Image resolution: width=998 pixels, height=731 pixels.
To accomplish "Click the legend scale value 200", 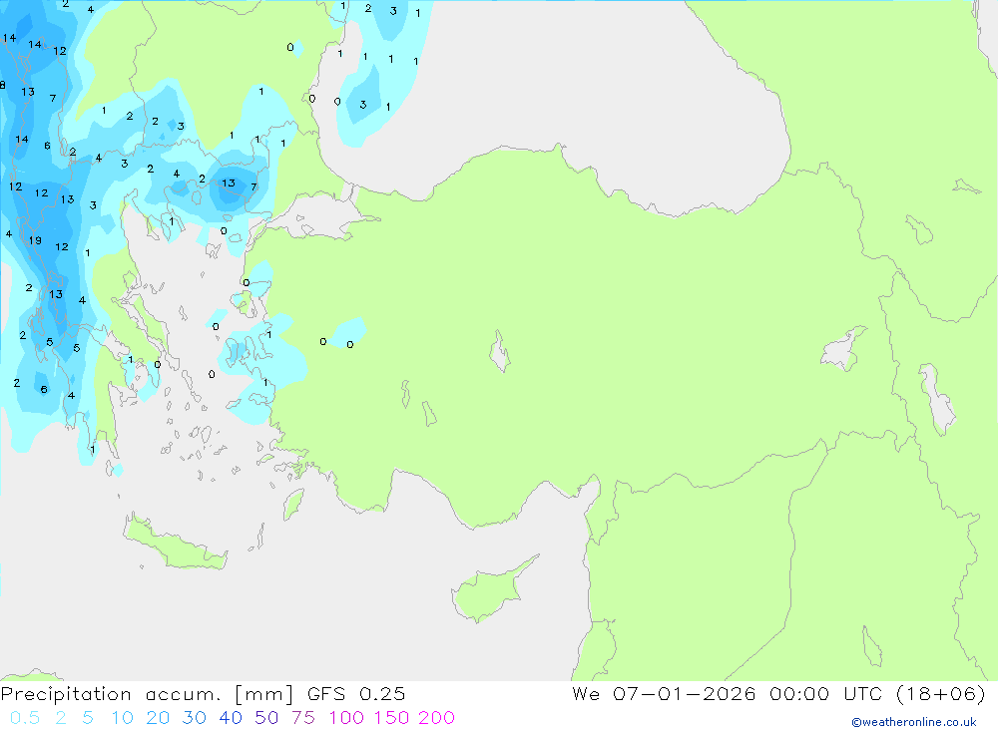I will (x=437, y=718).
